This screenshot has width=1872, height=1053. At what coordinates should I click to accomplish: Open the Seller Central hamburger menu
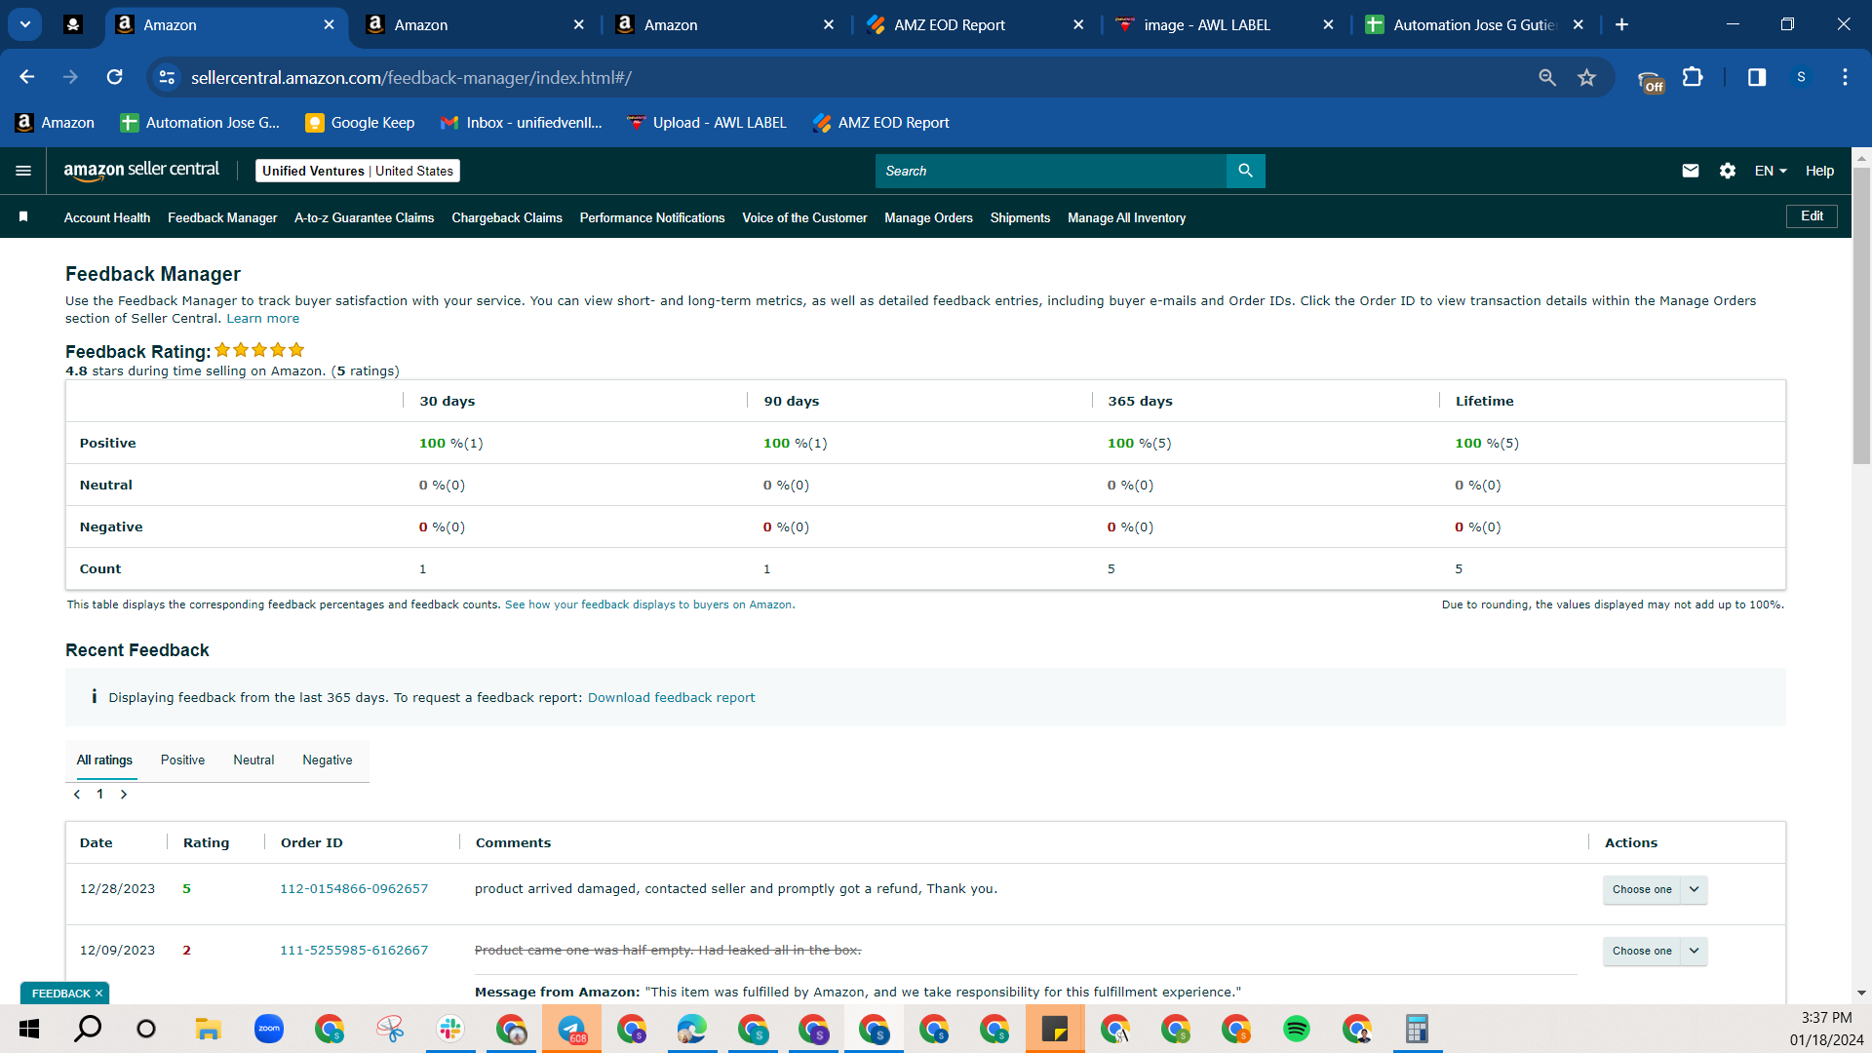[23, 171]
